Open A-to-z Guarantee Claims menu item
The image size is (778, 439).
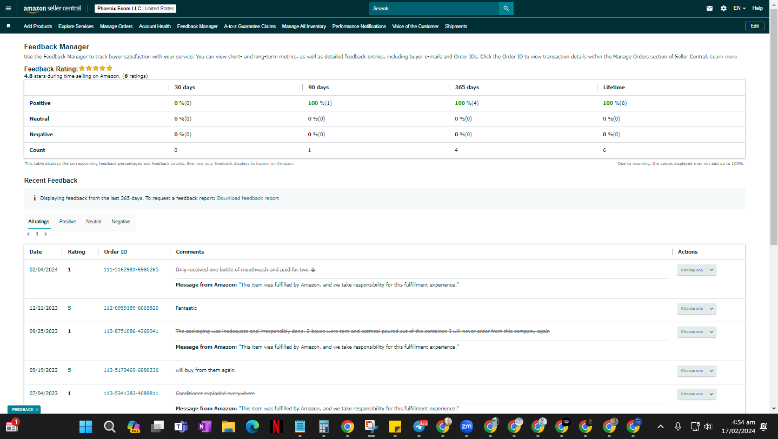click(x=250, y=26)
